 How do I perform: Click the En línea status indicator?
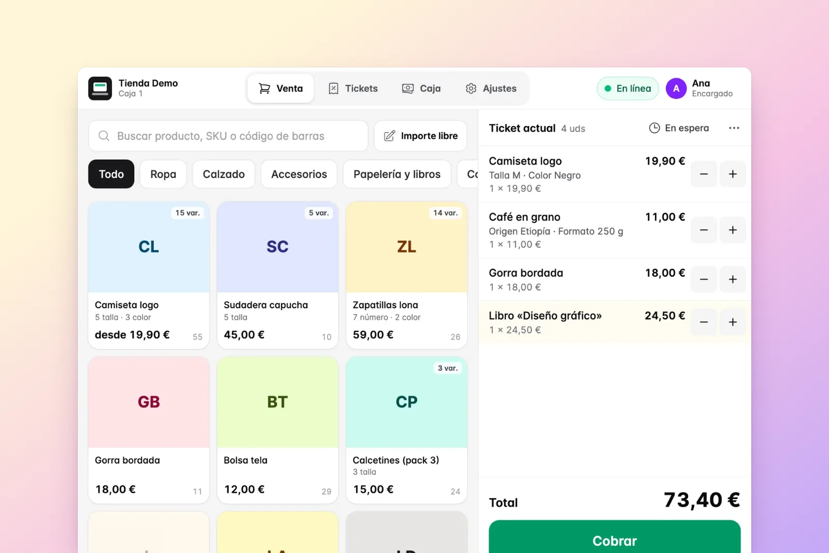click(627, 89)
